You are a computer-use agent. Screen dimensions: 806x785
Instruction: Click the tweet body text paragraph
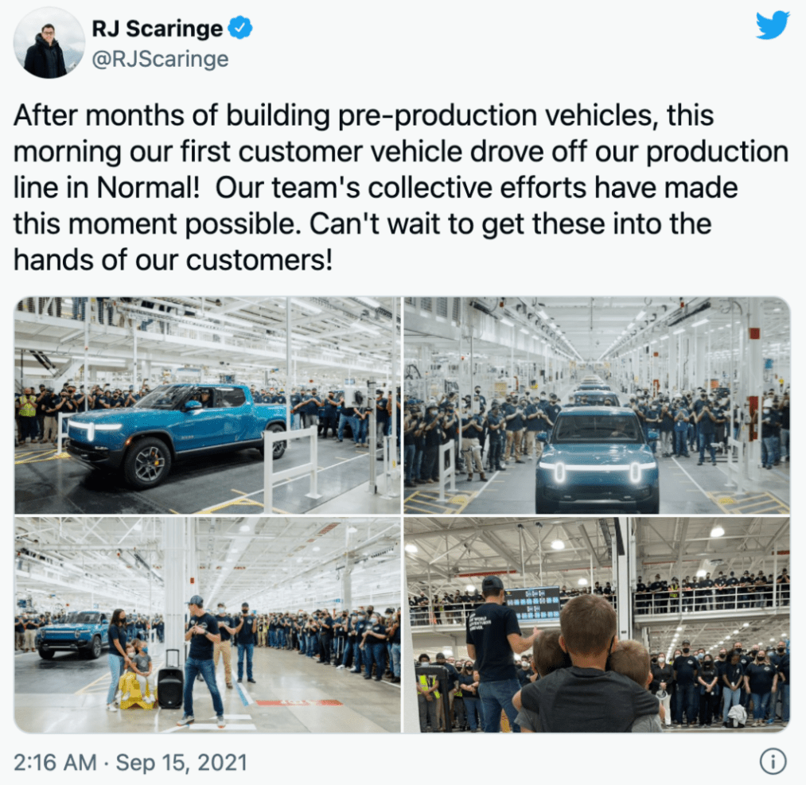401,188
